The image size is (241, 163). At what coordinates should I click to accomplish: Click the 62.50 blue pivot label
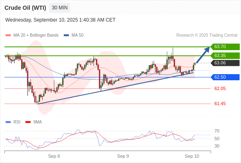(225, 77)
